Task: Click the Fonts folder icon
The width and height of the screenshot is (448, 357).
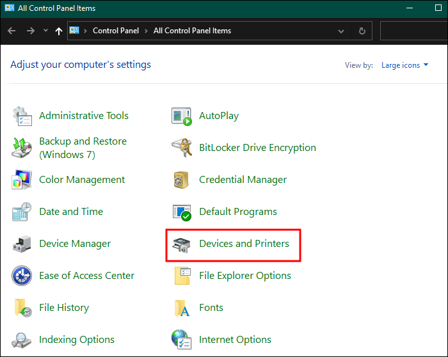Action: (x=182, y=308)
